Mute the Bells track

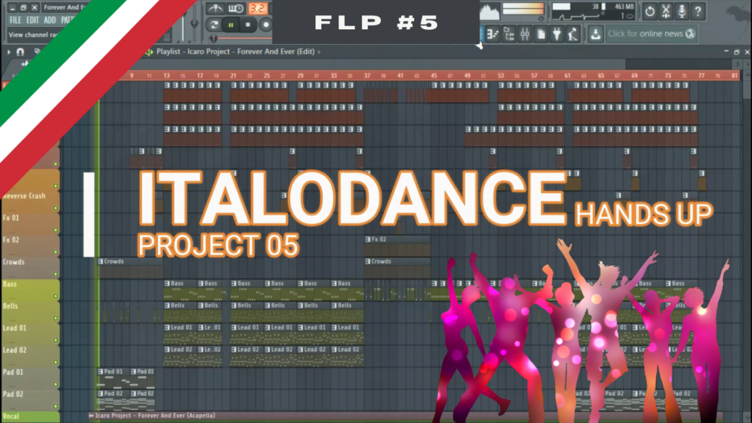click(55, 318)
